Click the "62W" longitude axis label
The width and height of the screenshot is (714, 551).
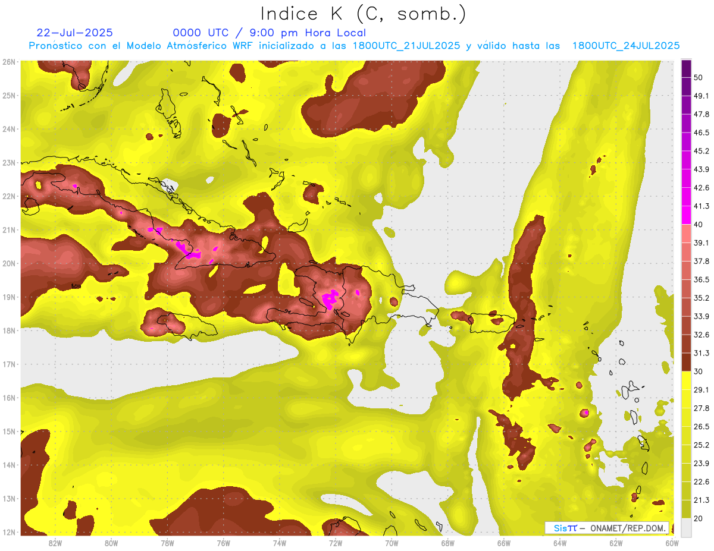click(616, 543)
